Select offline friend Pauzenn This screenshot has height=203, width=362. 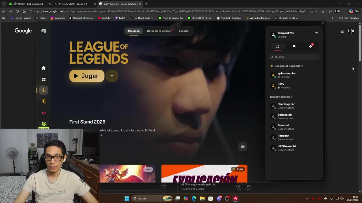click(x=294, y=138)
